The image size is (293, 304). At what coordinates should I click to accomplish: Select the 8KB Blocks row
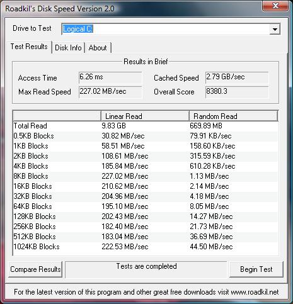pos(146,176)
